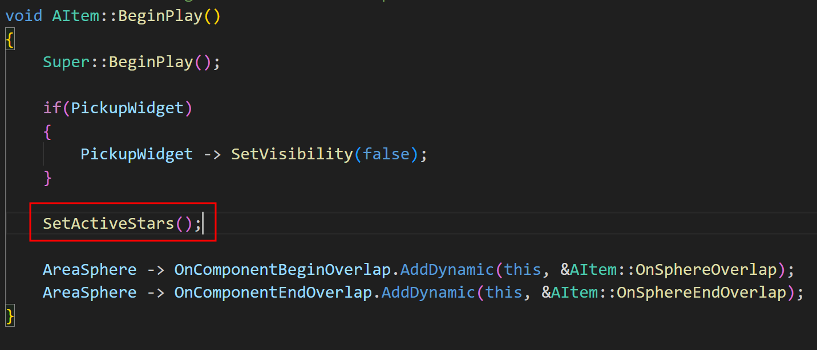The height and width of the screenshot is (350, 817).
Task: Click the 'SetActiveStars' function call
Action: pos(108,223)
